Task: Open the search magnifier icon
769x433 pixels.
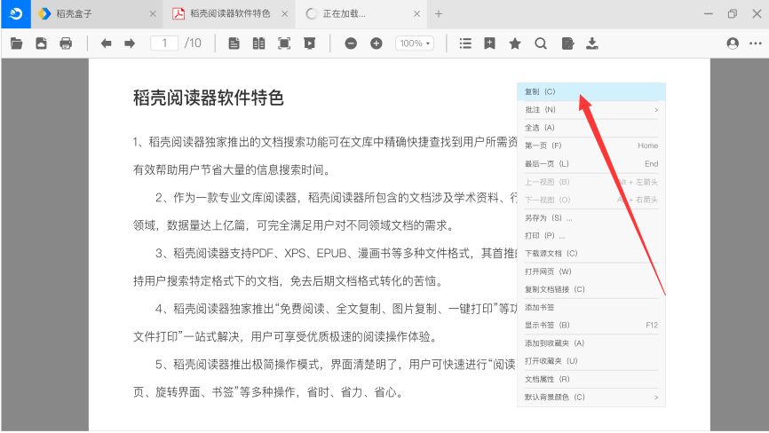Action: click(541, 43)
